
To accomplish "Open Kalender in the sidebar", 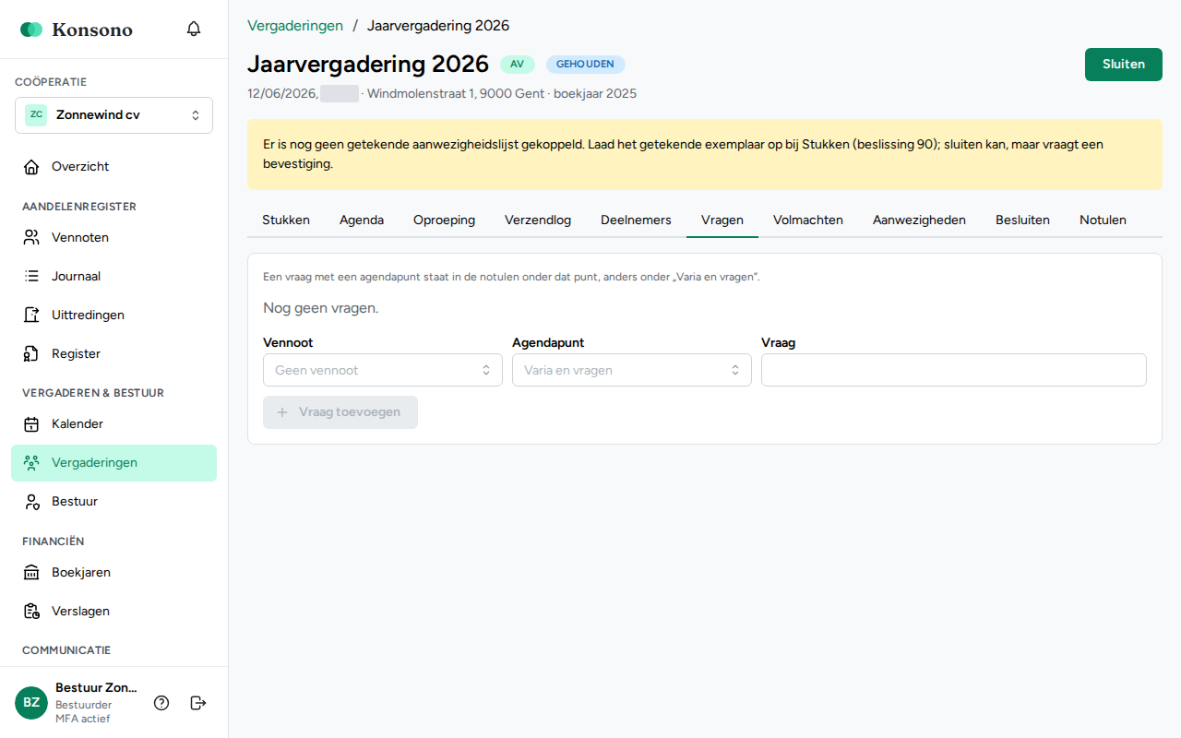I will point(113,424).
